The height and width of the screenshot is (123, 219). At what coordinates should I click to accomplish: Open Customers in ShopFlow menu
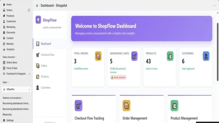(x=50, y=87)
